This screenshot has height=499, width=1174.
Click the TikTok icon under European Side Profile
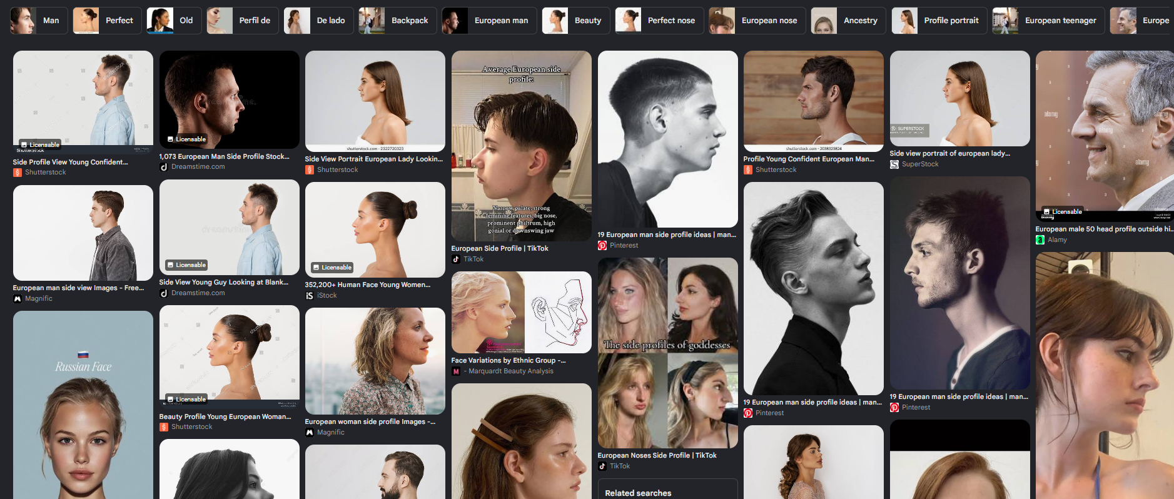(456, 259)
